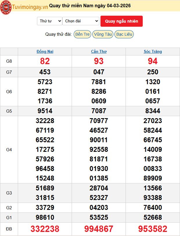180x236 pixels.
Task: Open the Đồng Nai column link
Action: 45,52
